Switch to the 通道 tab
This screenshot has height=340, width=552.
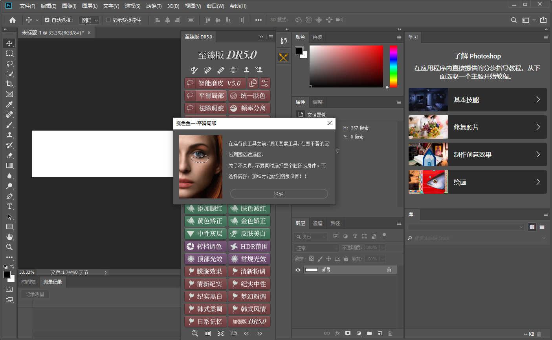coord(317,223)
